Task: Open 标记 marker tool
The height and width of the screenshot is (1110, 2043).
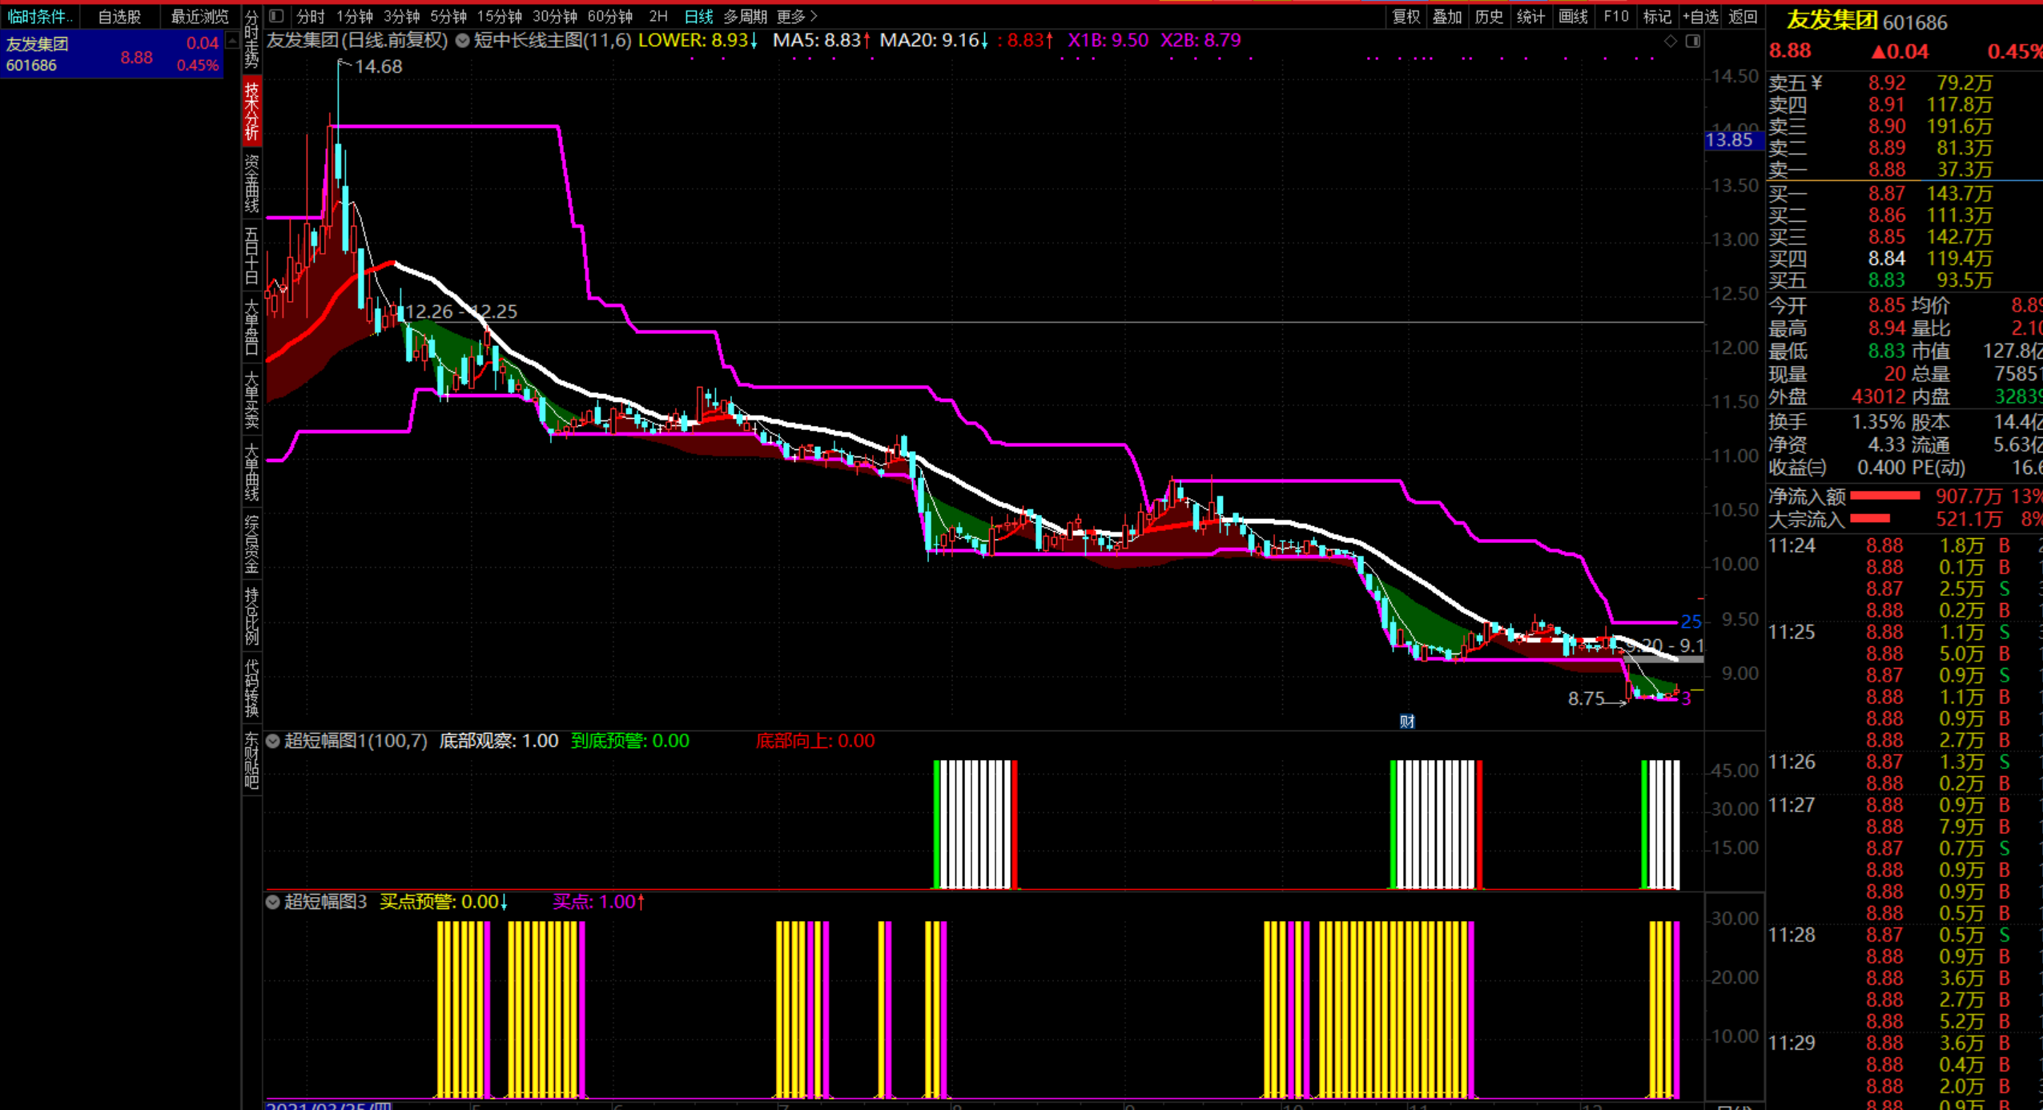Action: [1656, 16]
